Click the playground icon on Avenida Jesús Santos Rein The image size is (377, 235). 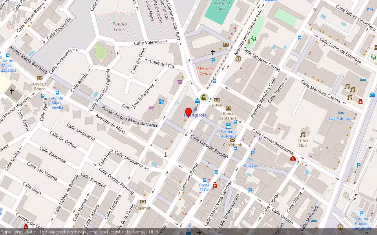point(253,38)
